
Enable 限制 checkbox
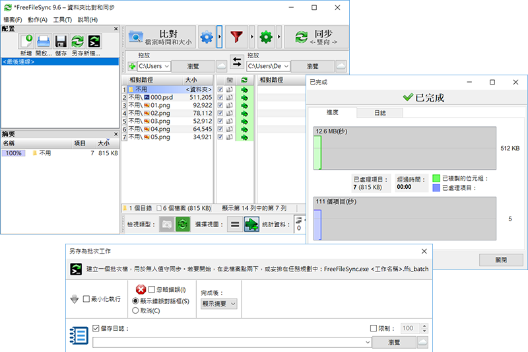point(373,328)
